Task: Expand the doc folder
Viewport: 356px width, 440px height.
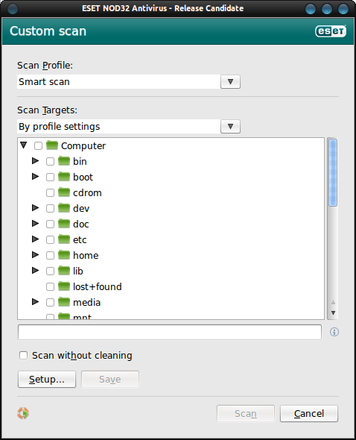Action: [x=35, y=224]
